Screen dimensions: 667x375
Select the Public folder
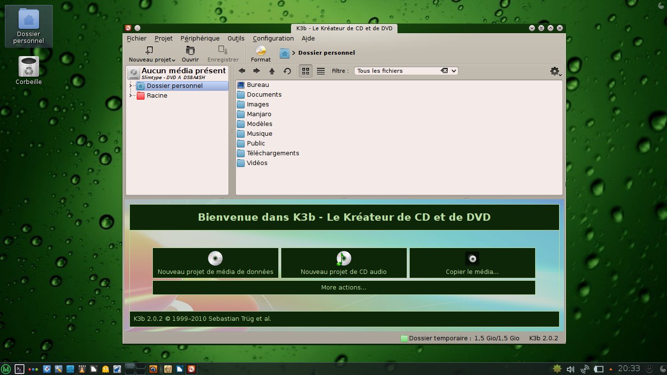coord(251,144)
